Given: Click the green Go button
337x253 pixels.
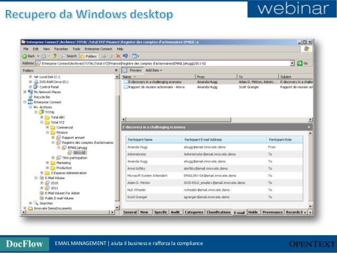Looking at the screenshot, I should tap(302, 63).
